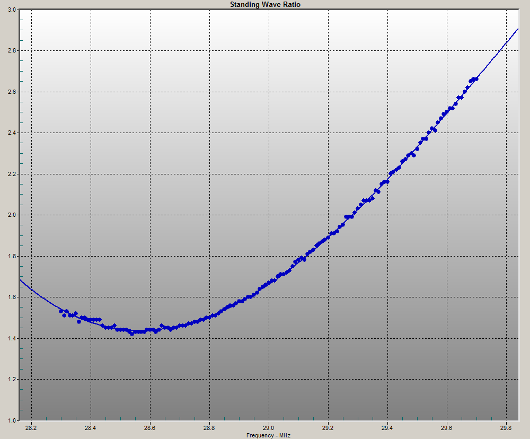Image resolution: width=530 pixels, height=439 pixels.
Task: Click the 28.6 frequency tick label
Action: 150,428
